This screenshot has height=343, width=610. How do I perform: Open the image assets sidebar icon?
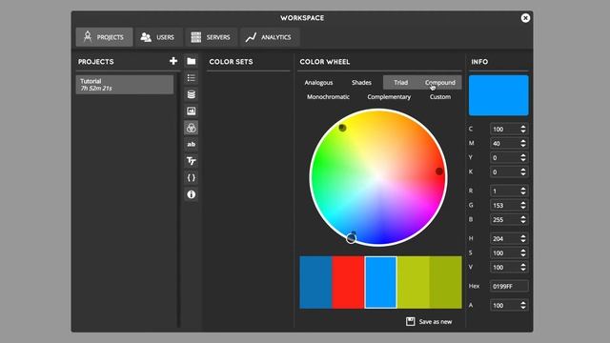(x=191, y=111)
